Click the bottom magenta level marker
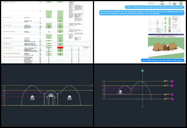The width and height of the screenshot is (187, 128). point(172,99)
